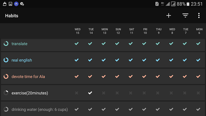The height and width of the screenshot is (116, 206).
Task: Tap the drinking water progress ring
Action: pos(6,109)
